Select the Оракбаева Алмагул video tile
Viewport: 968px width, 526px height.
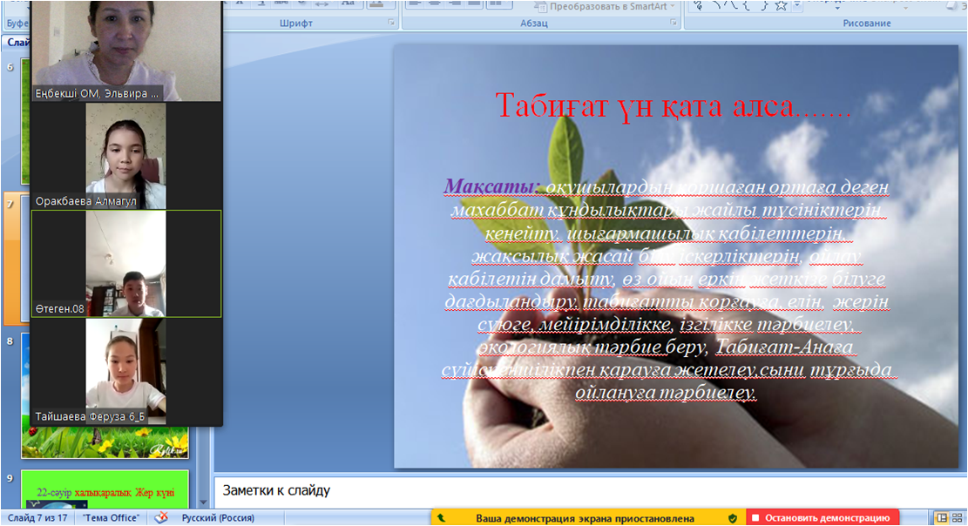pyautogui.click(x=126, y=156)
